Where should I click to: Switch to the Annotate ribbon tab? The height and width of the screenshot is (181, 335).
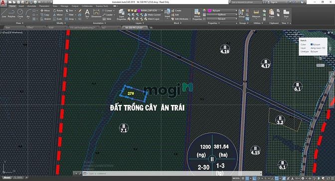pos(31,6)
